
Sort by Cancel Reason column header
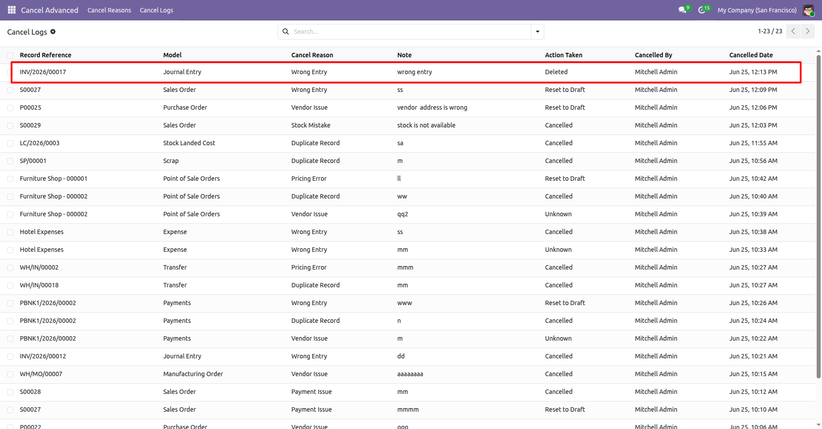(312, 55)
